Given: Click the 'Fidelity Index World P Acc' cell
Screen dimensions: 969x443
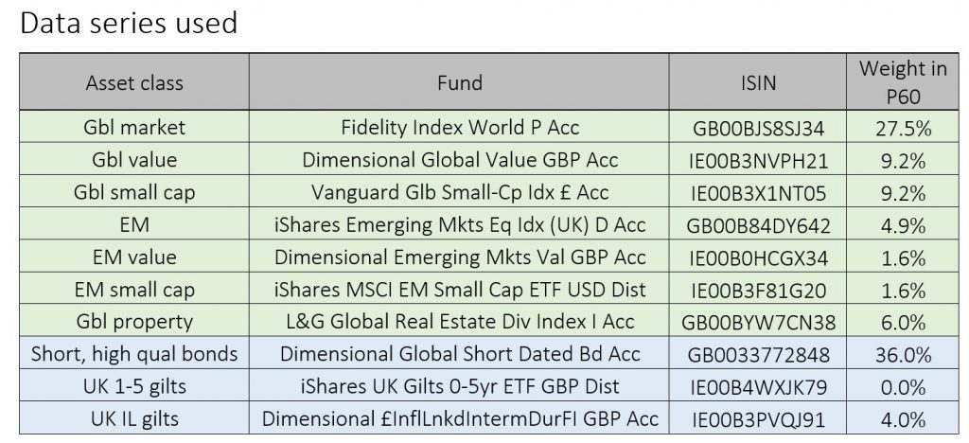Looking at the screenshot, I should 459,127.
